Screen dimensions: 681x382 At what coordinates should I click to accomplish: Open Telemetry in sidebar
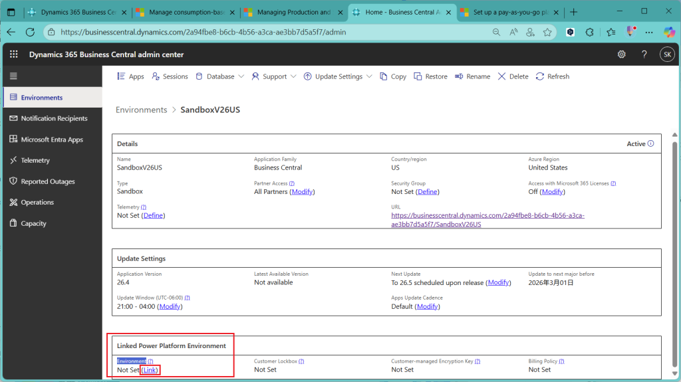tap(53, 160)
